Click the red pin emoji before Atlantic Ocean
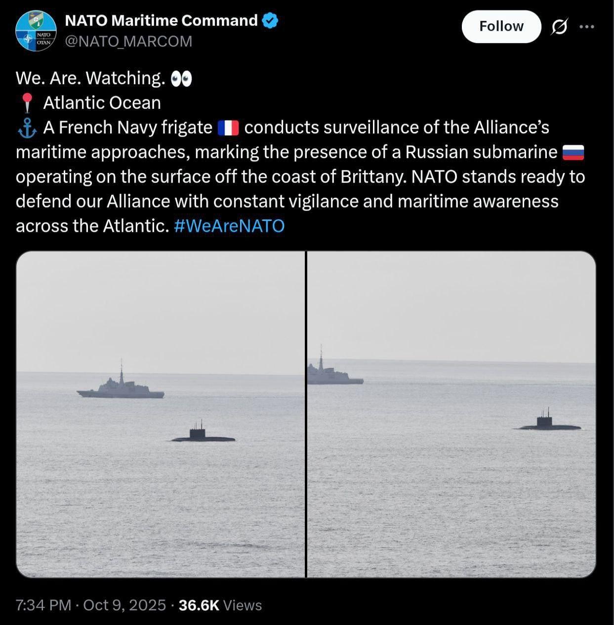The height and width of the screenshot is (625, 614). point(27,103)
